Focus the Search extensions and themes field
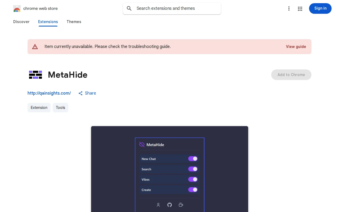The image size is (339, 212). pyautogui.click(x=172, y=8)
